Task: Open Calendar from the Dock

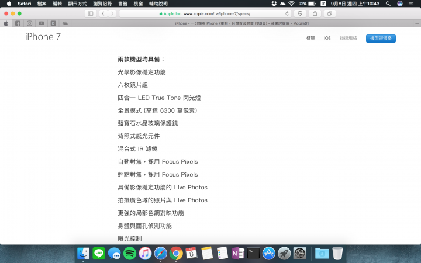Action: point(191,253)
